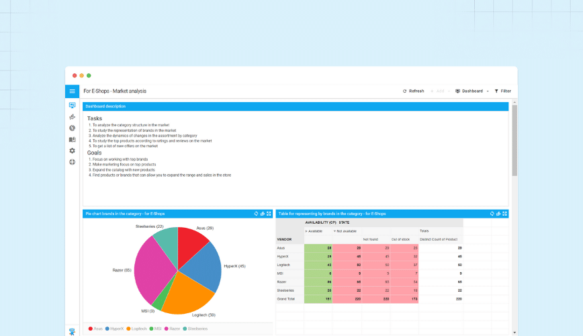Export the brands table widget
583x336 pixels.
pos(498,214)
